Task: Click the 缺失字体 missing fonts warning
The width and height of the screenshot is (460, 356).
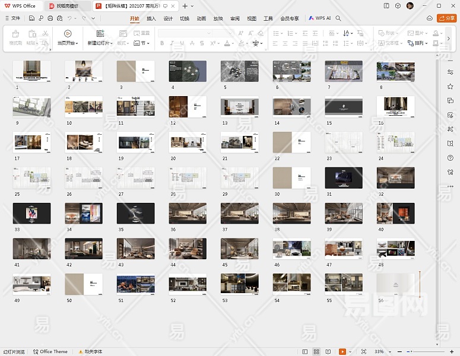Action: coord(90,351)
